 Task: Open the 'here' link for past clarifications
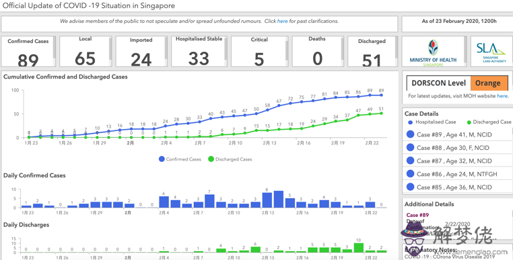[282, 21]
